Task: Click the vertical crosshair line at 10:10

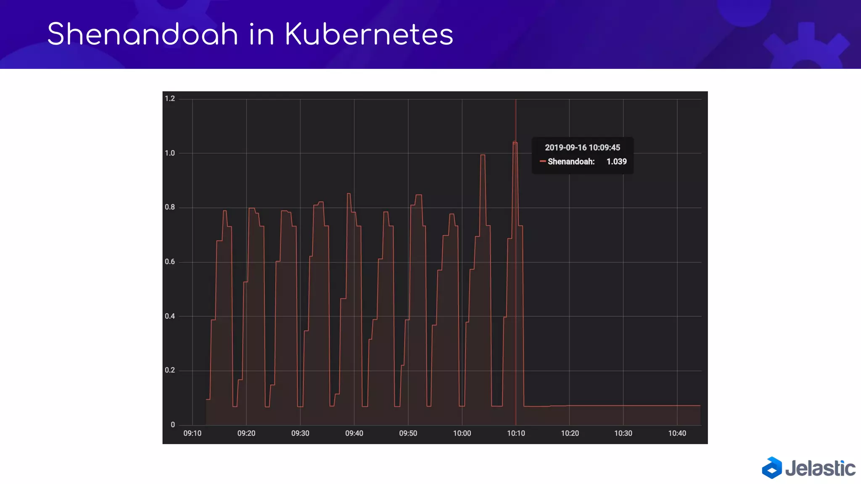Action: pos(516,262)
